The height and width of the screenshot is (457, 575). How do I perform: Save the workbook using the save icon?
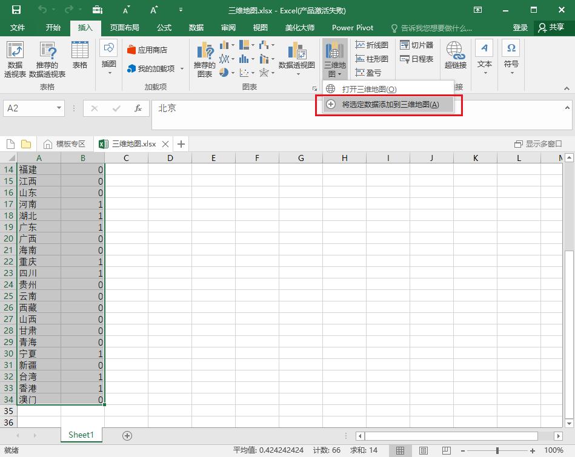16,10
